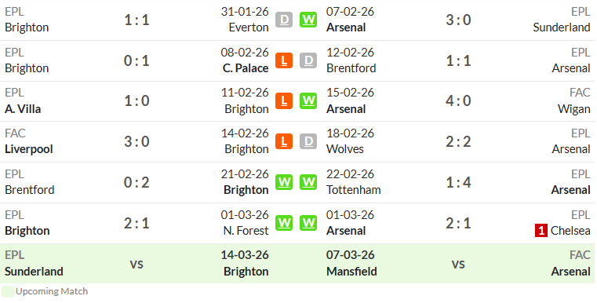Click the Upcoming Match legend color box
The width and height of the screenshot is (597, 303).
(8, 291)
